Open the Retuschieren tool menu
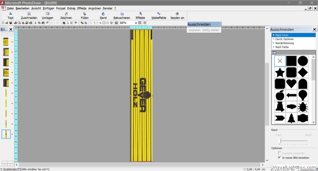 pyautogui.click(x=122, y=16)
